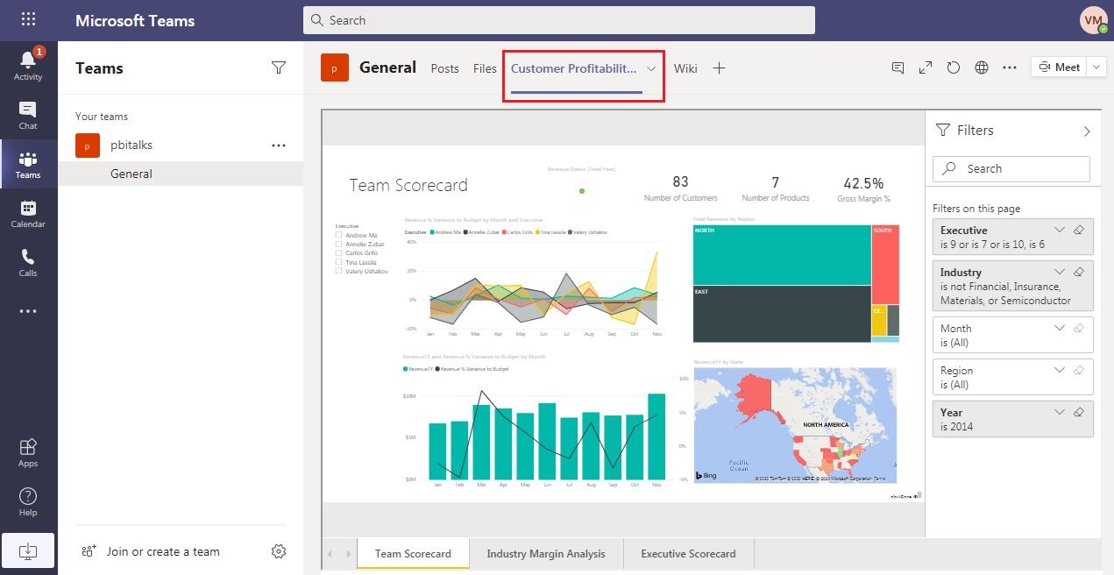The width and height of the screenshot is (1114, 575).
Task: Type in the Filters search box
Action: pyautogui.click(x=1011, y=168)
